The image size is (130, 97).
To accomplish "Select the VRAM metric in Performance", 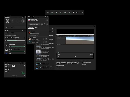I will tap(8, 68).
